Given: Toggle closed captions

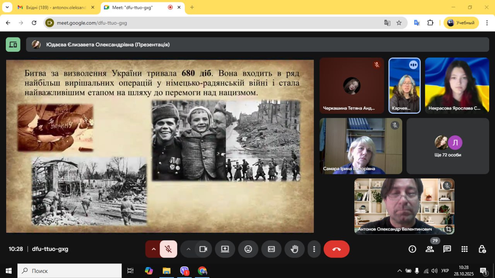Looking at the screenshot, I should tap(271, 249).
